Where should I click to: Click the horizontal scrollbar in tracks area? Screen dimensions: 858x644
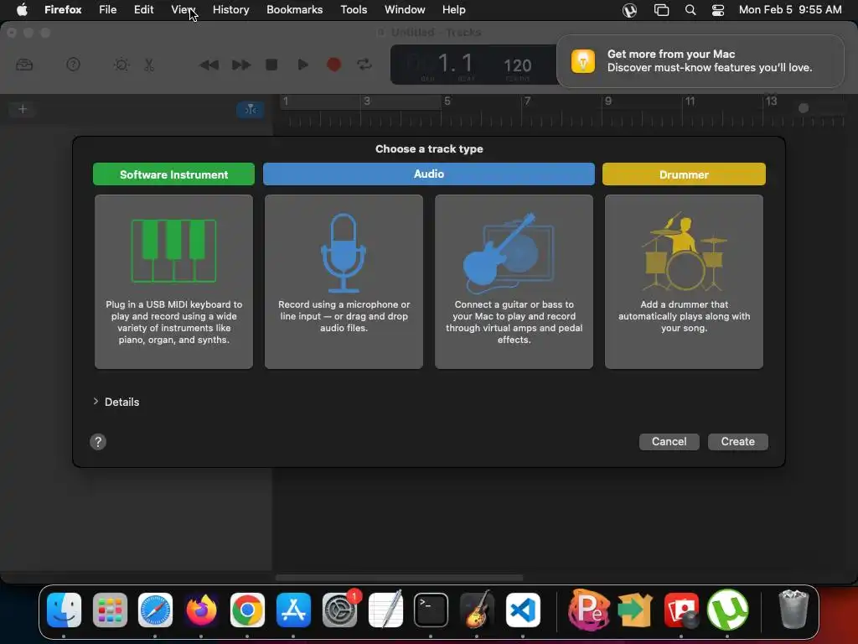click(399, 578)
